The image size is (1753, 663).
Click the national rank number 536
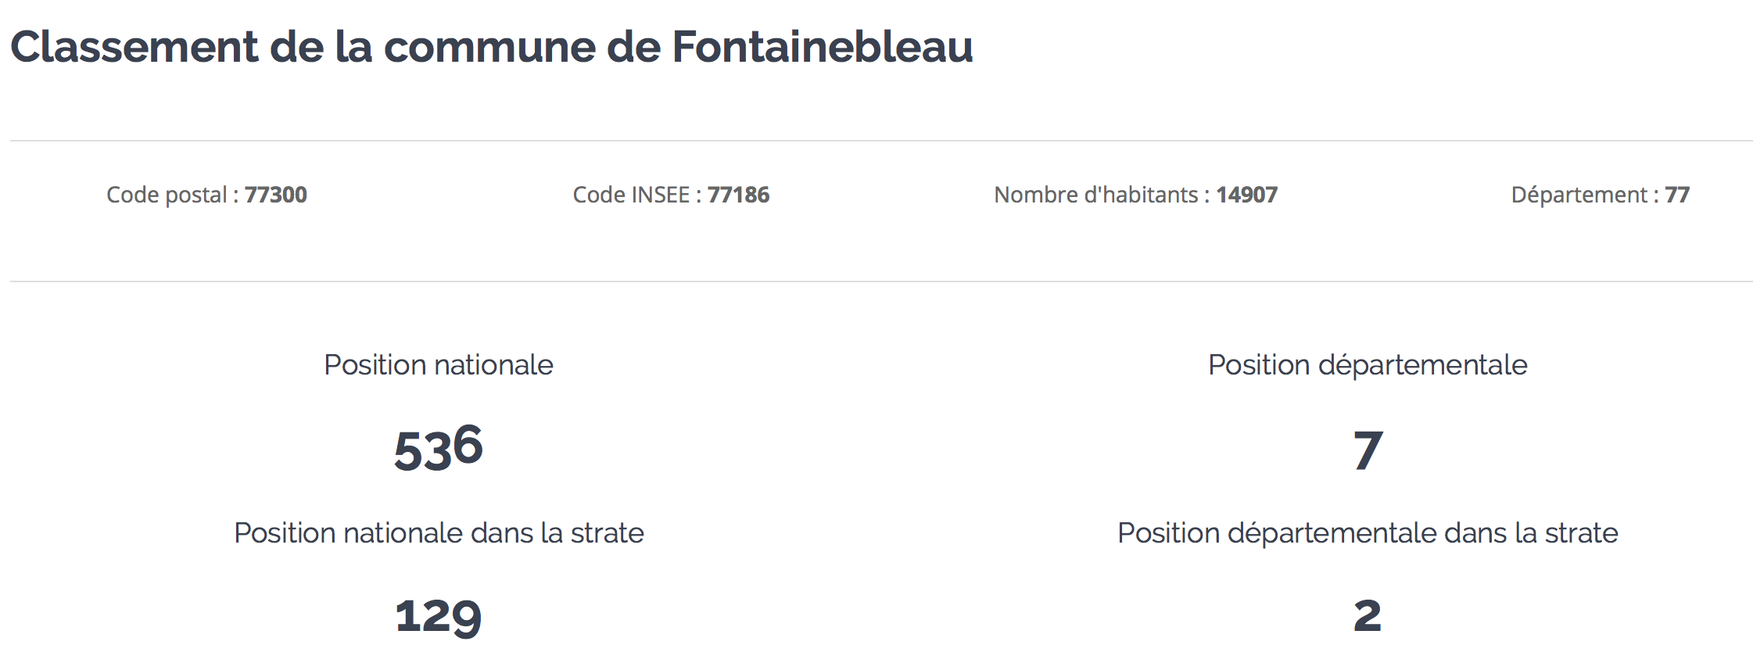[x=439, y=449]
